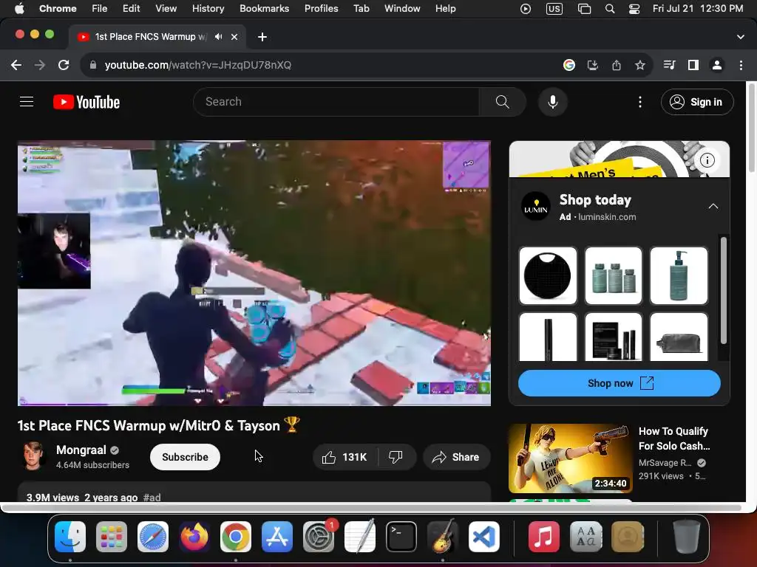
Task: Open Chrome media controls
Action: pyautogui.click(x=669, y=65)
